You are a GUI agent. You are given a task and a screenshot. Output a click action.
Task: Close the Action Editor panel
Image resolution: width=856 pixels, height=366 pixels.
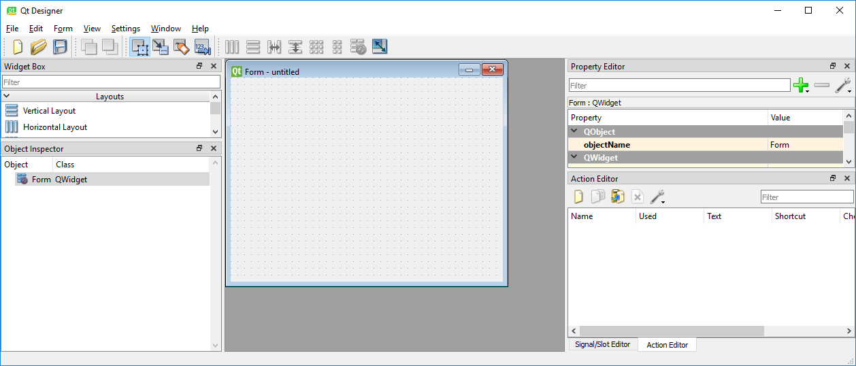click(847, 178)
